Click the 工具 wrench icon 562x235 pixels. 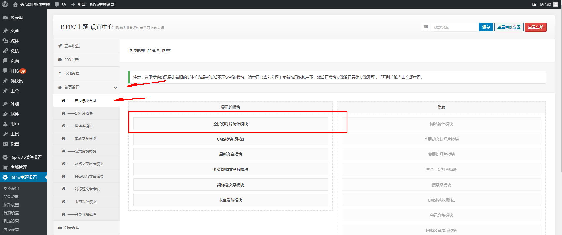5,134
